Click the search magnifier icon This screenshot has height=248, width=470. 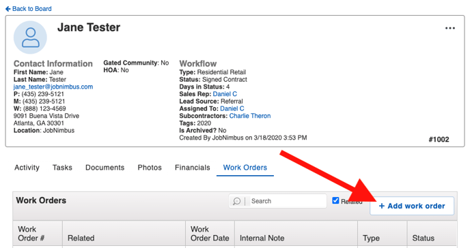[x=237, y=202]
